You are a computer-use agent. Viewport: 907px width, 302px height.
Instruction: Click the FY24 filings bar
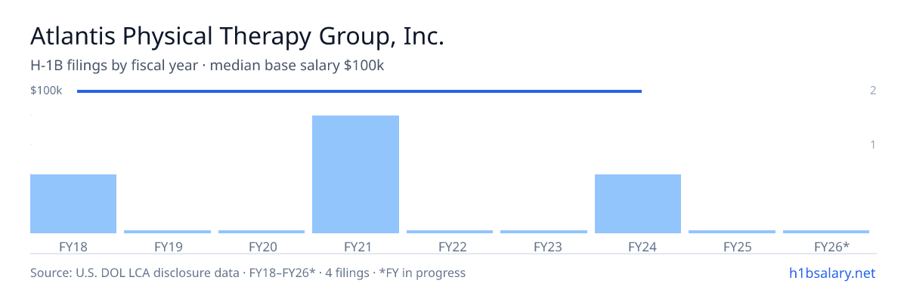tap(638, 204)
